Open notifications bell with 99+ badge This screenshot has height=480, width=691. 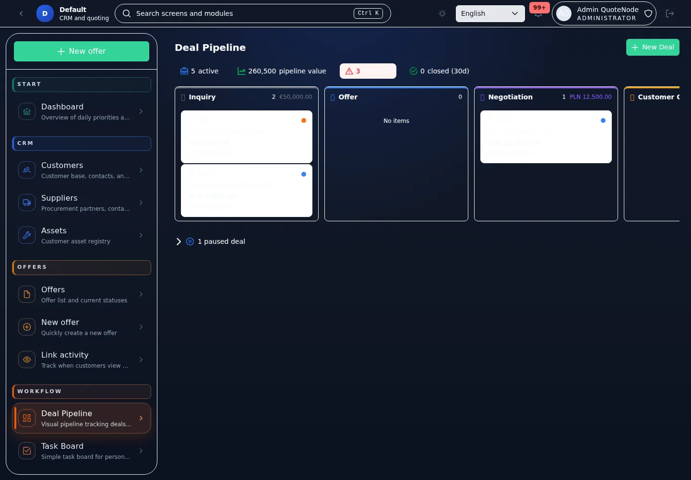pos(538,13)
